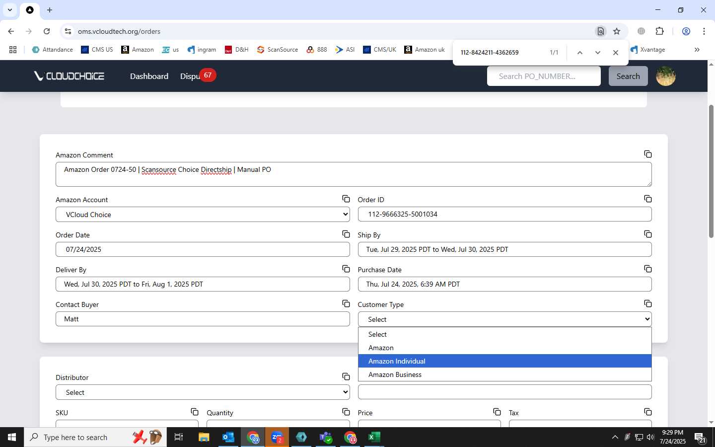Copy the Tax value
The image size is (715, 447).
[x=647, y=412]
